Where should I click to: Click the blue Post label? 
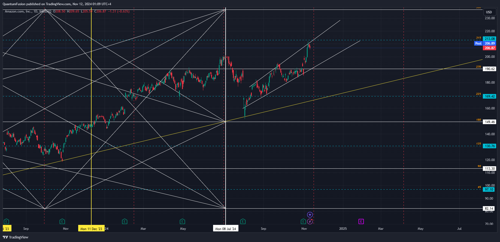pos(478,43)
